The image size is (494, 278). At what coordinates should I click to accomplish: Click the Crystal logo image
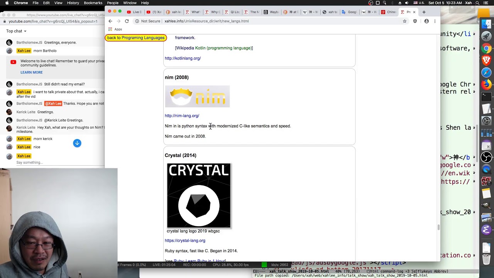point(199,196)
